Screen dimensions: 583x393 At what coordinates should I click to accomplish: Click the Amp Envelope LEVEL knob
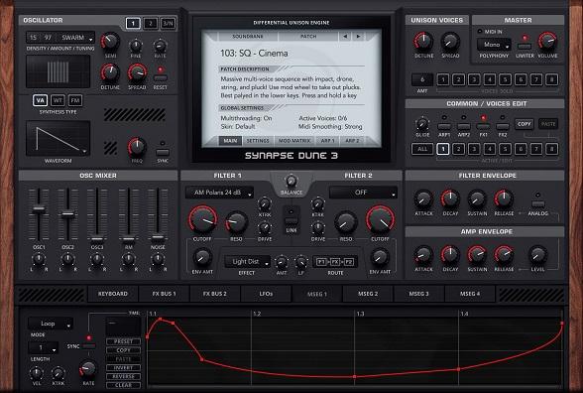(x=537, y=255)
